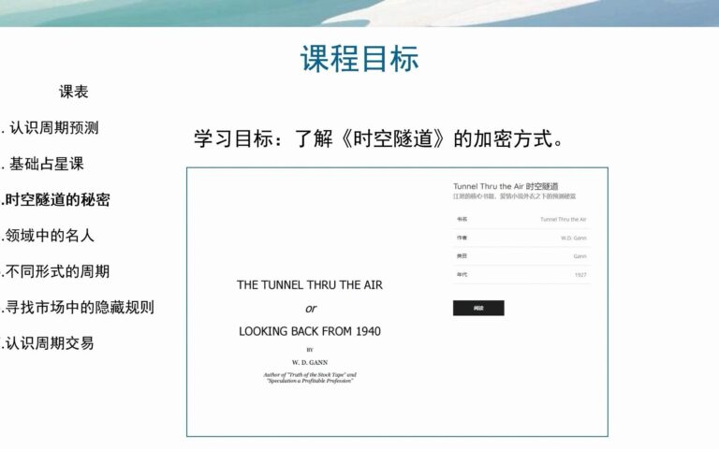Select 寻找市场中的隐藏规则 course item
This screenshot has width=719, height=449.
78,307
